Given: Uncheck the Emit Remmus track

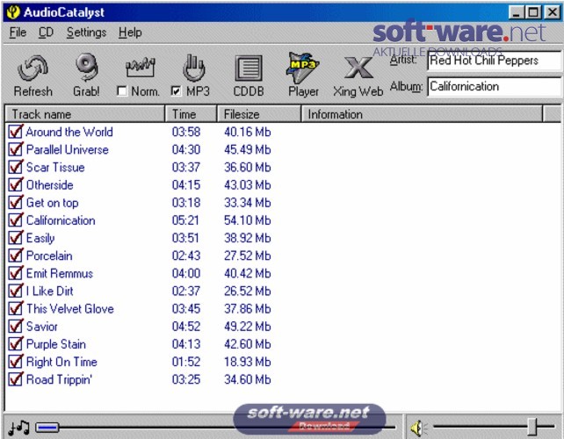Looking at the screenshot, I should pyautogui.click(x=16, y=273).
